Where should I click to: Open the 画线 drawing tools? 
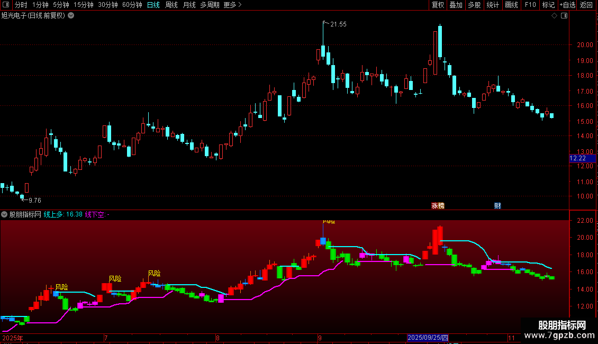click(511, 5)
